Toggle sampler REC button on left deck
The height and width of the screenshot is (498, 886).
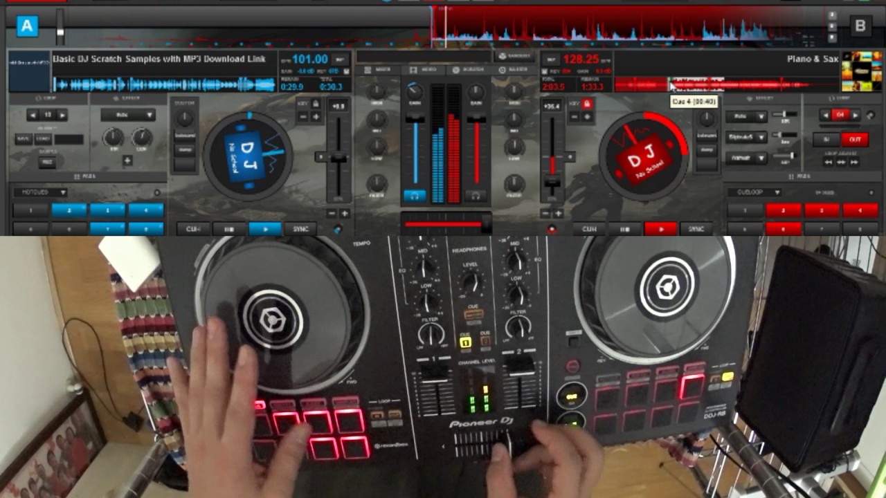point(47,163)
